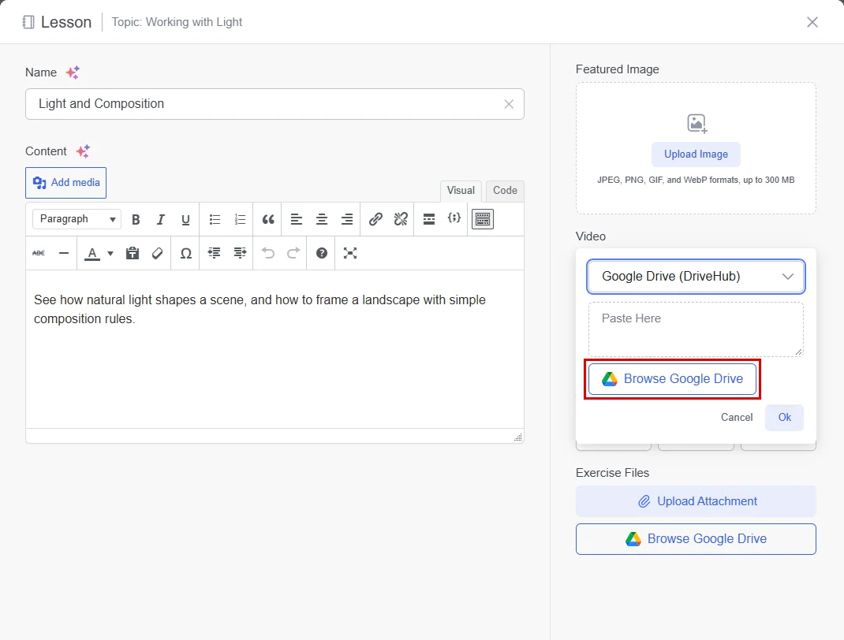Insert a special character (Omega)
This screenshot has width=844, height=640.
185,253
